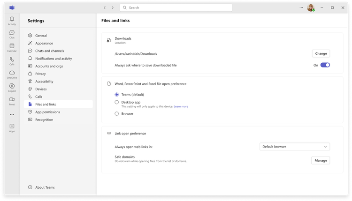Open the Meet camera icon

coord(12,101)
